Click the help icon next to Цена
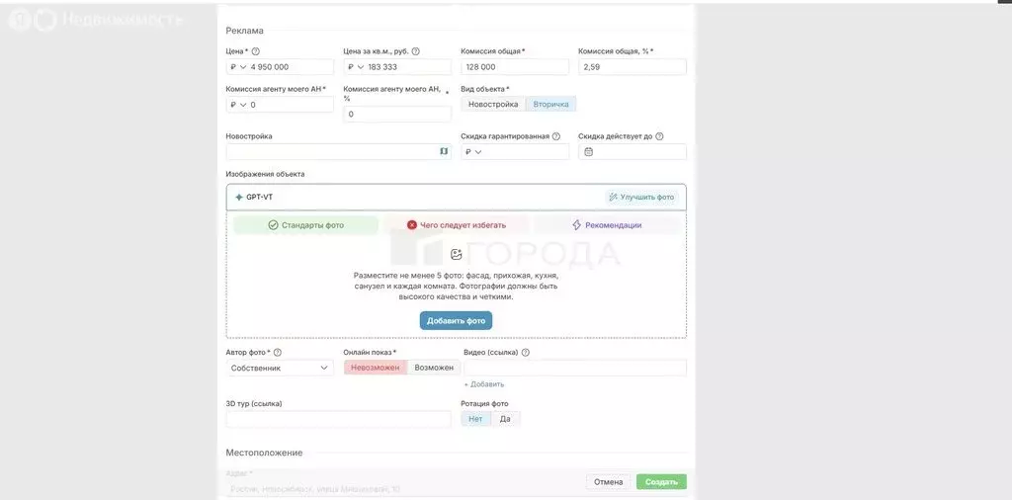 [x=256, y=51]
